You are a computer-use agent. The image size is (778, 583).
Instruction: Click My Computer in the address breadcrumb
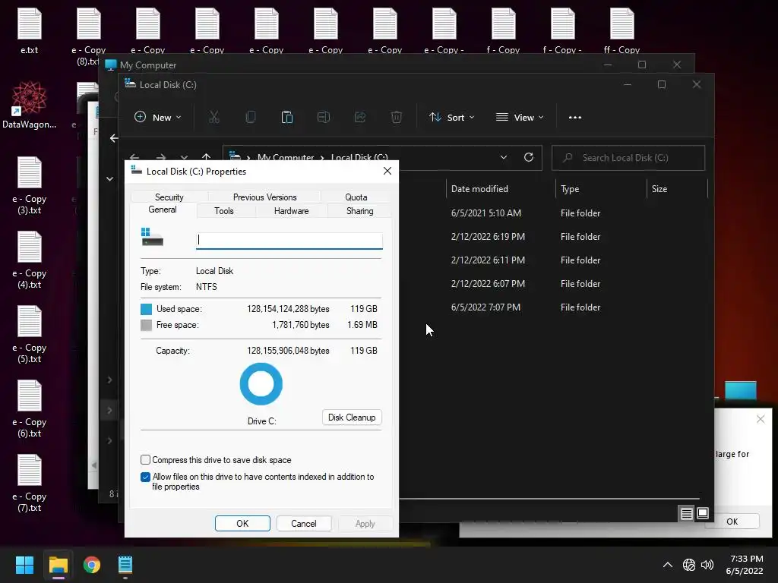[286, 157]
